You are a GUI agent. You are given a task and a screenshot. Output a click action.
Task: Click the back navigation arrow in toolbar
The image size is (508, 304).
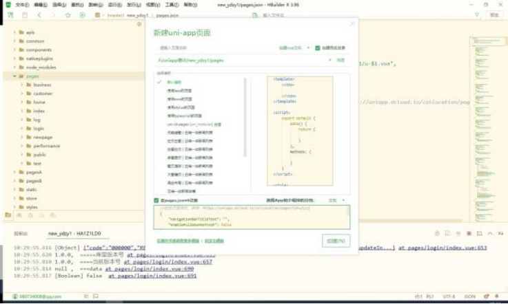pyautogui.click(x=39, y=14)
